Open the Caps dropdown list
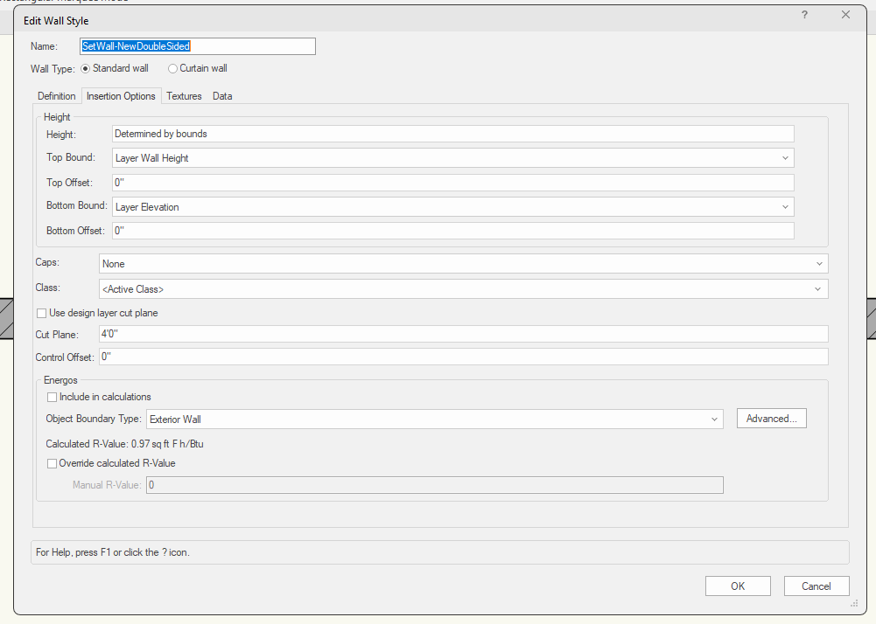 (463, 264)
